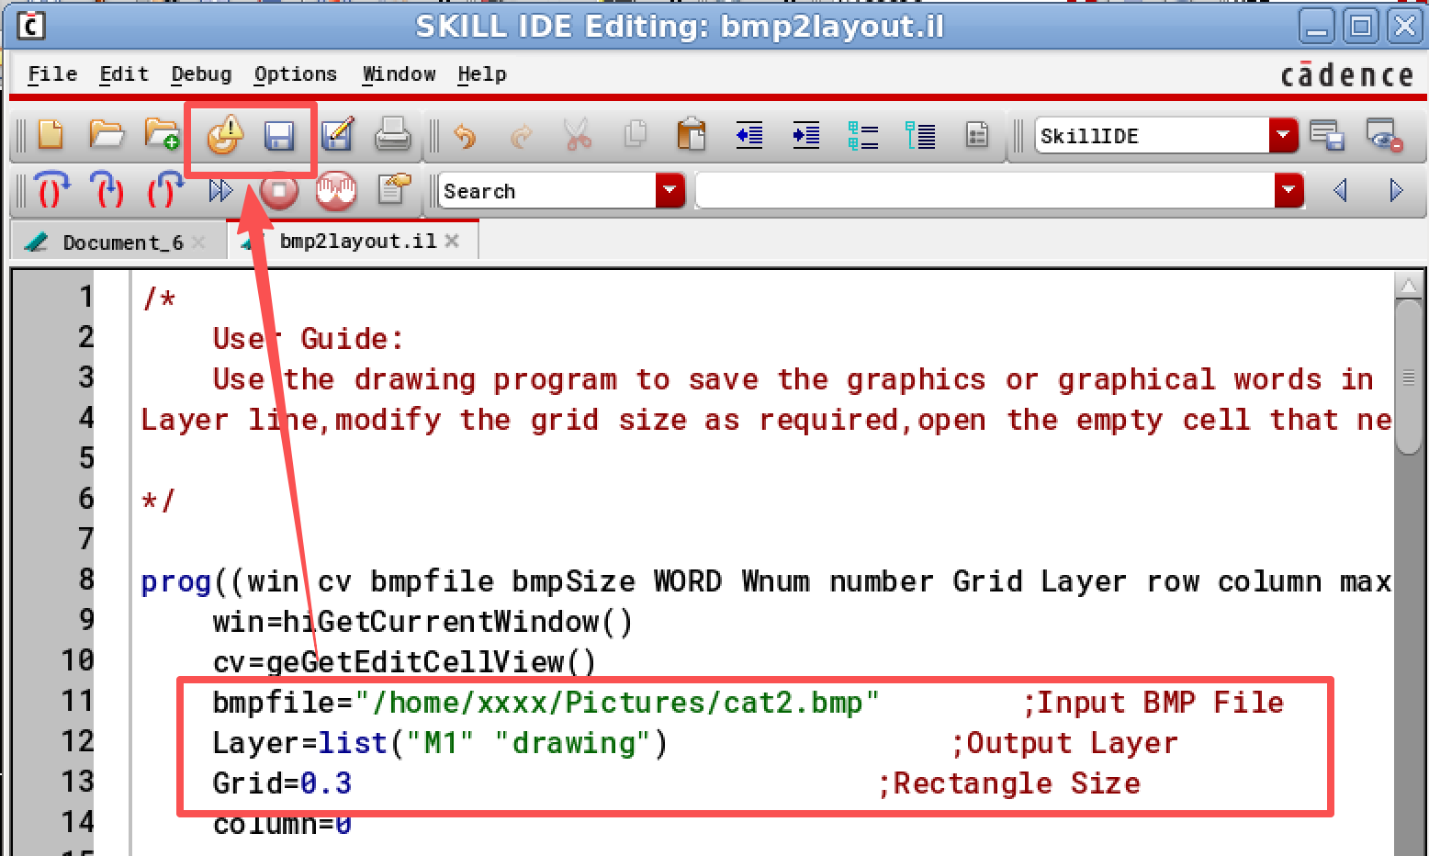This screenshot has height=856, width=1429.
Task: Click the delete workspace icon
Action: point(1384,136)
